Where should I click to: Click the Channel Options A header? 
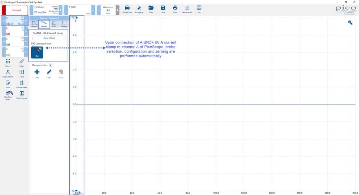[x=49, y=18]
